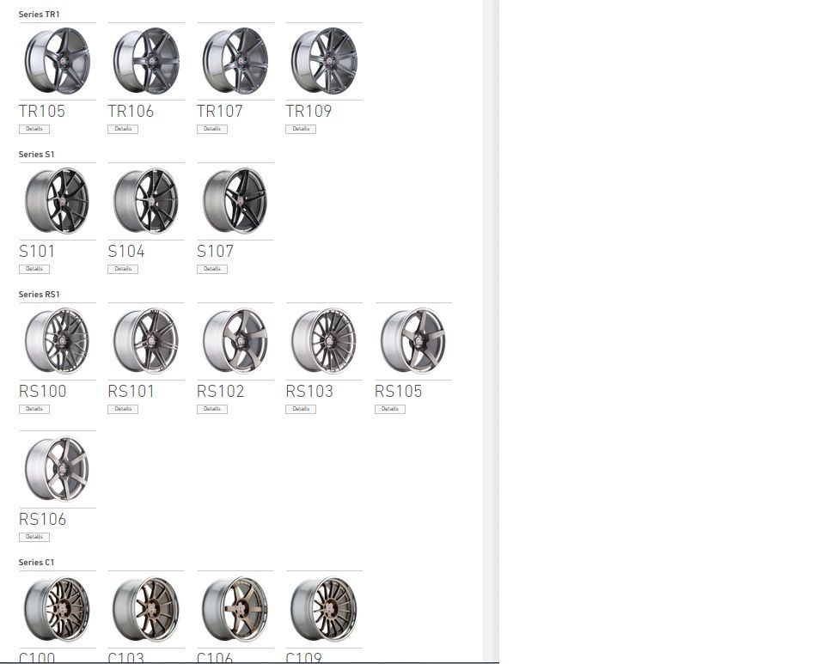Click Details button under RS102
This screenshot has width=825, height=664.
pyautogui.click(x=212, y=409)
